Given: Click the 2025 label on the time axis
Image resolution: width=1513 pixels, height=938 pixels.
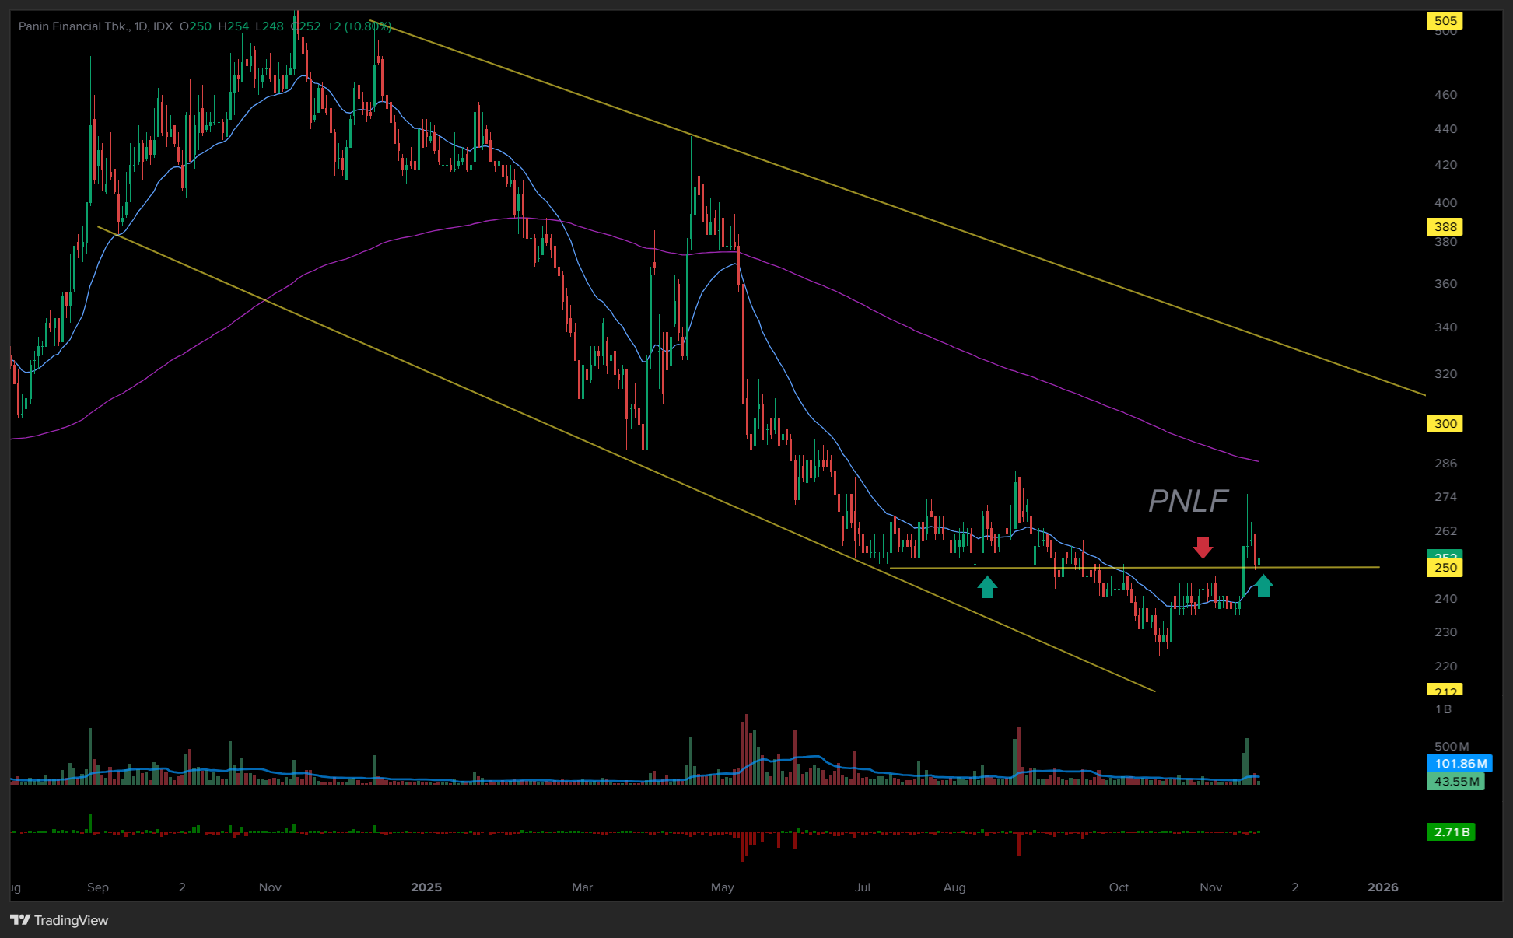Looking at the screenshot, I should [x=426, y=887].
